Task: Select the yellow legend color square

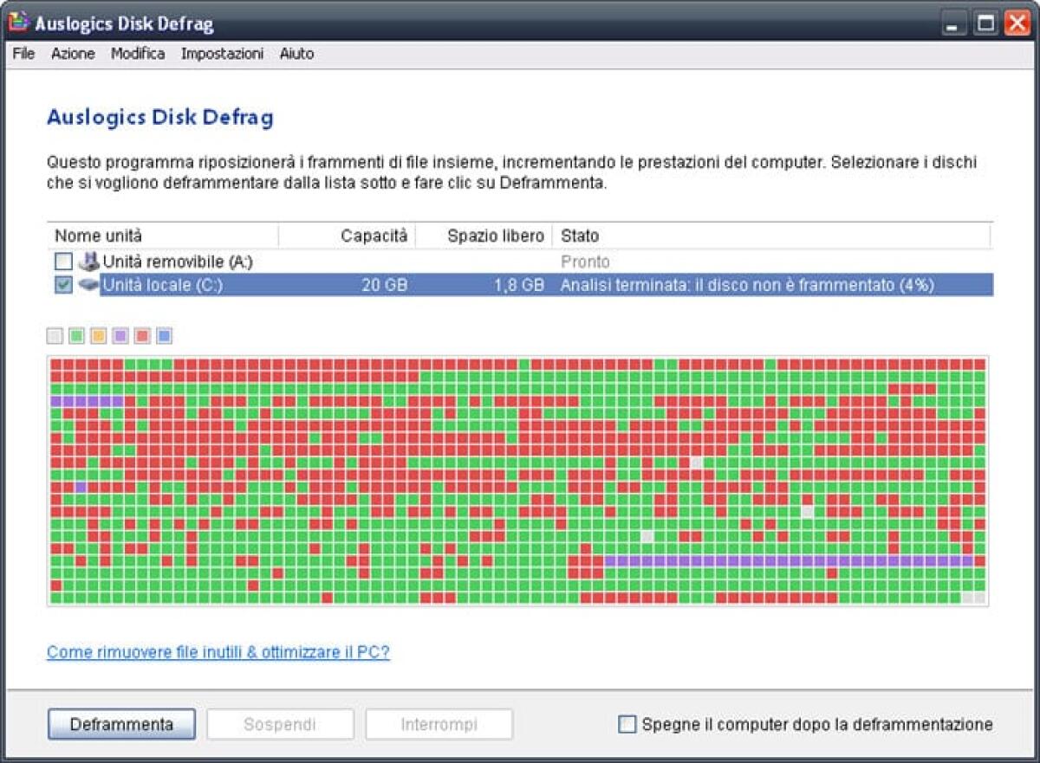Action: pyautogui.click(x=98, y=336)
